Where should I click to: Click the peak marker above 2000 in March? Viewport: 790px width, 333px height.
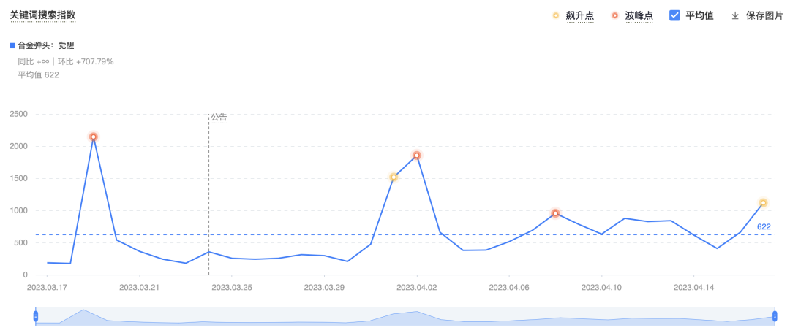pos(94,137)
